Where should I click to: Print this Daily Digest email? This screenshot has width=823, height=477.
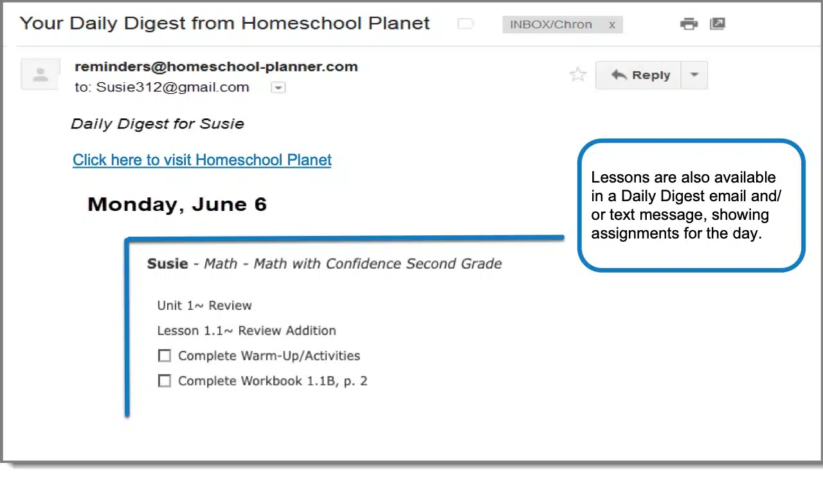(x=689, y=24)
